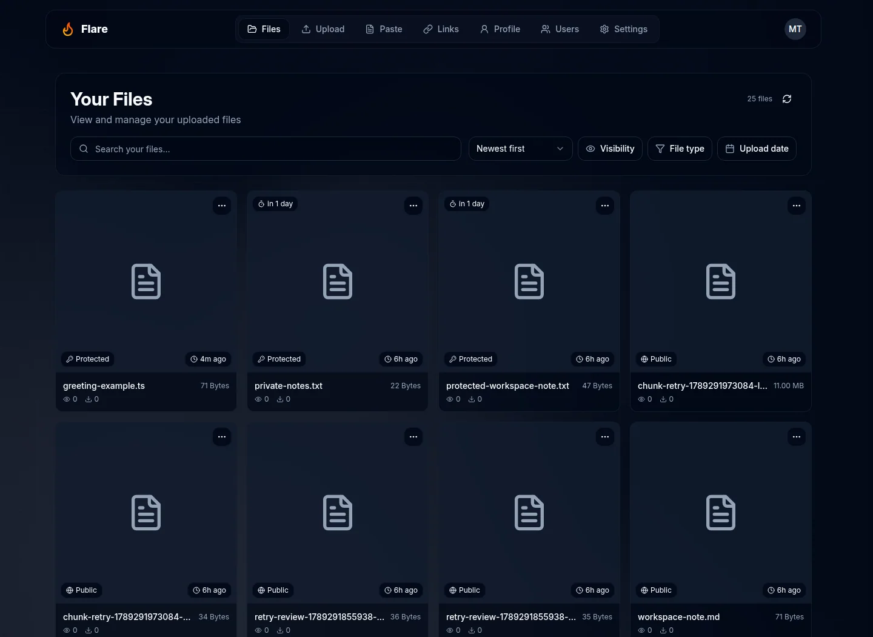Image resolution: width=873 pixels, height=637 pixels.
Task: Click the document thumbnail of greeting-example.ts
Action: (x=146, y=281)
